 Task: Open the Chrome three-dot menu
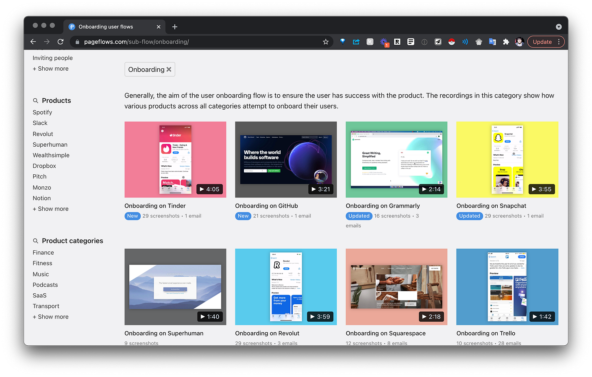(559, 42)
